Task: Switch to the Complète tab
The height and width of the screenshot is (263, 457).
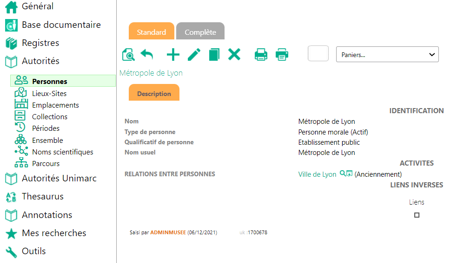Action: pyautogui.click(x=200, y=31)
